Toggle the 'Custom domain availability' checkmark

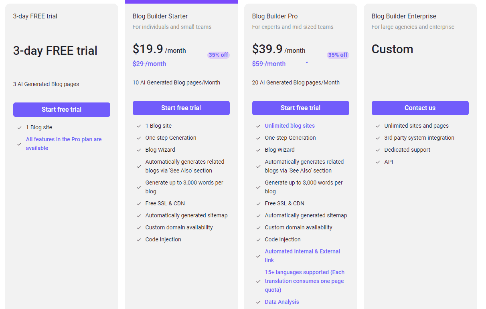[139, 227]
